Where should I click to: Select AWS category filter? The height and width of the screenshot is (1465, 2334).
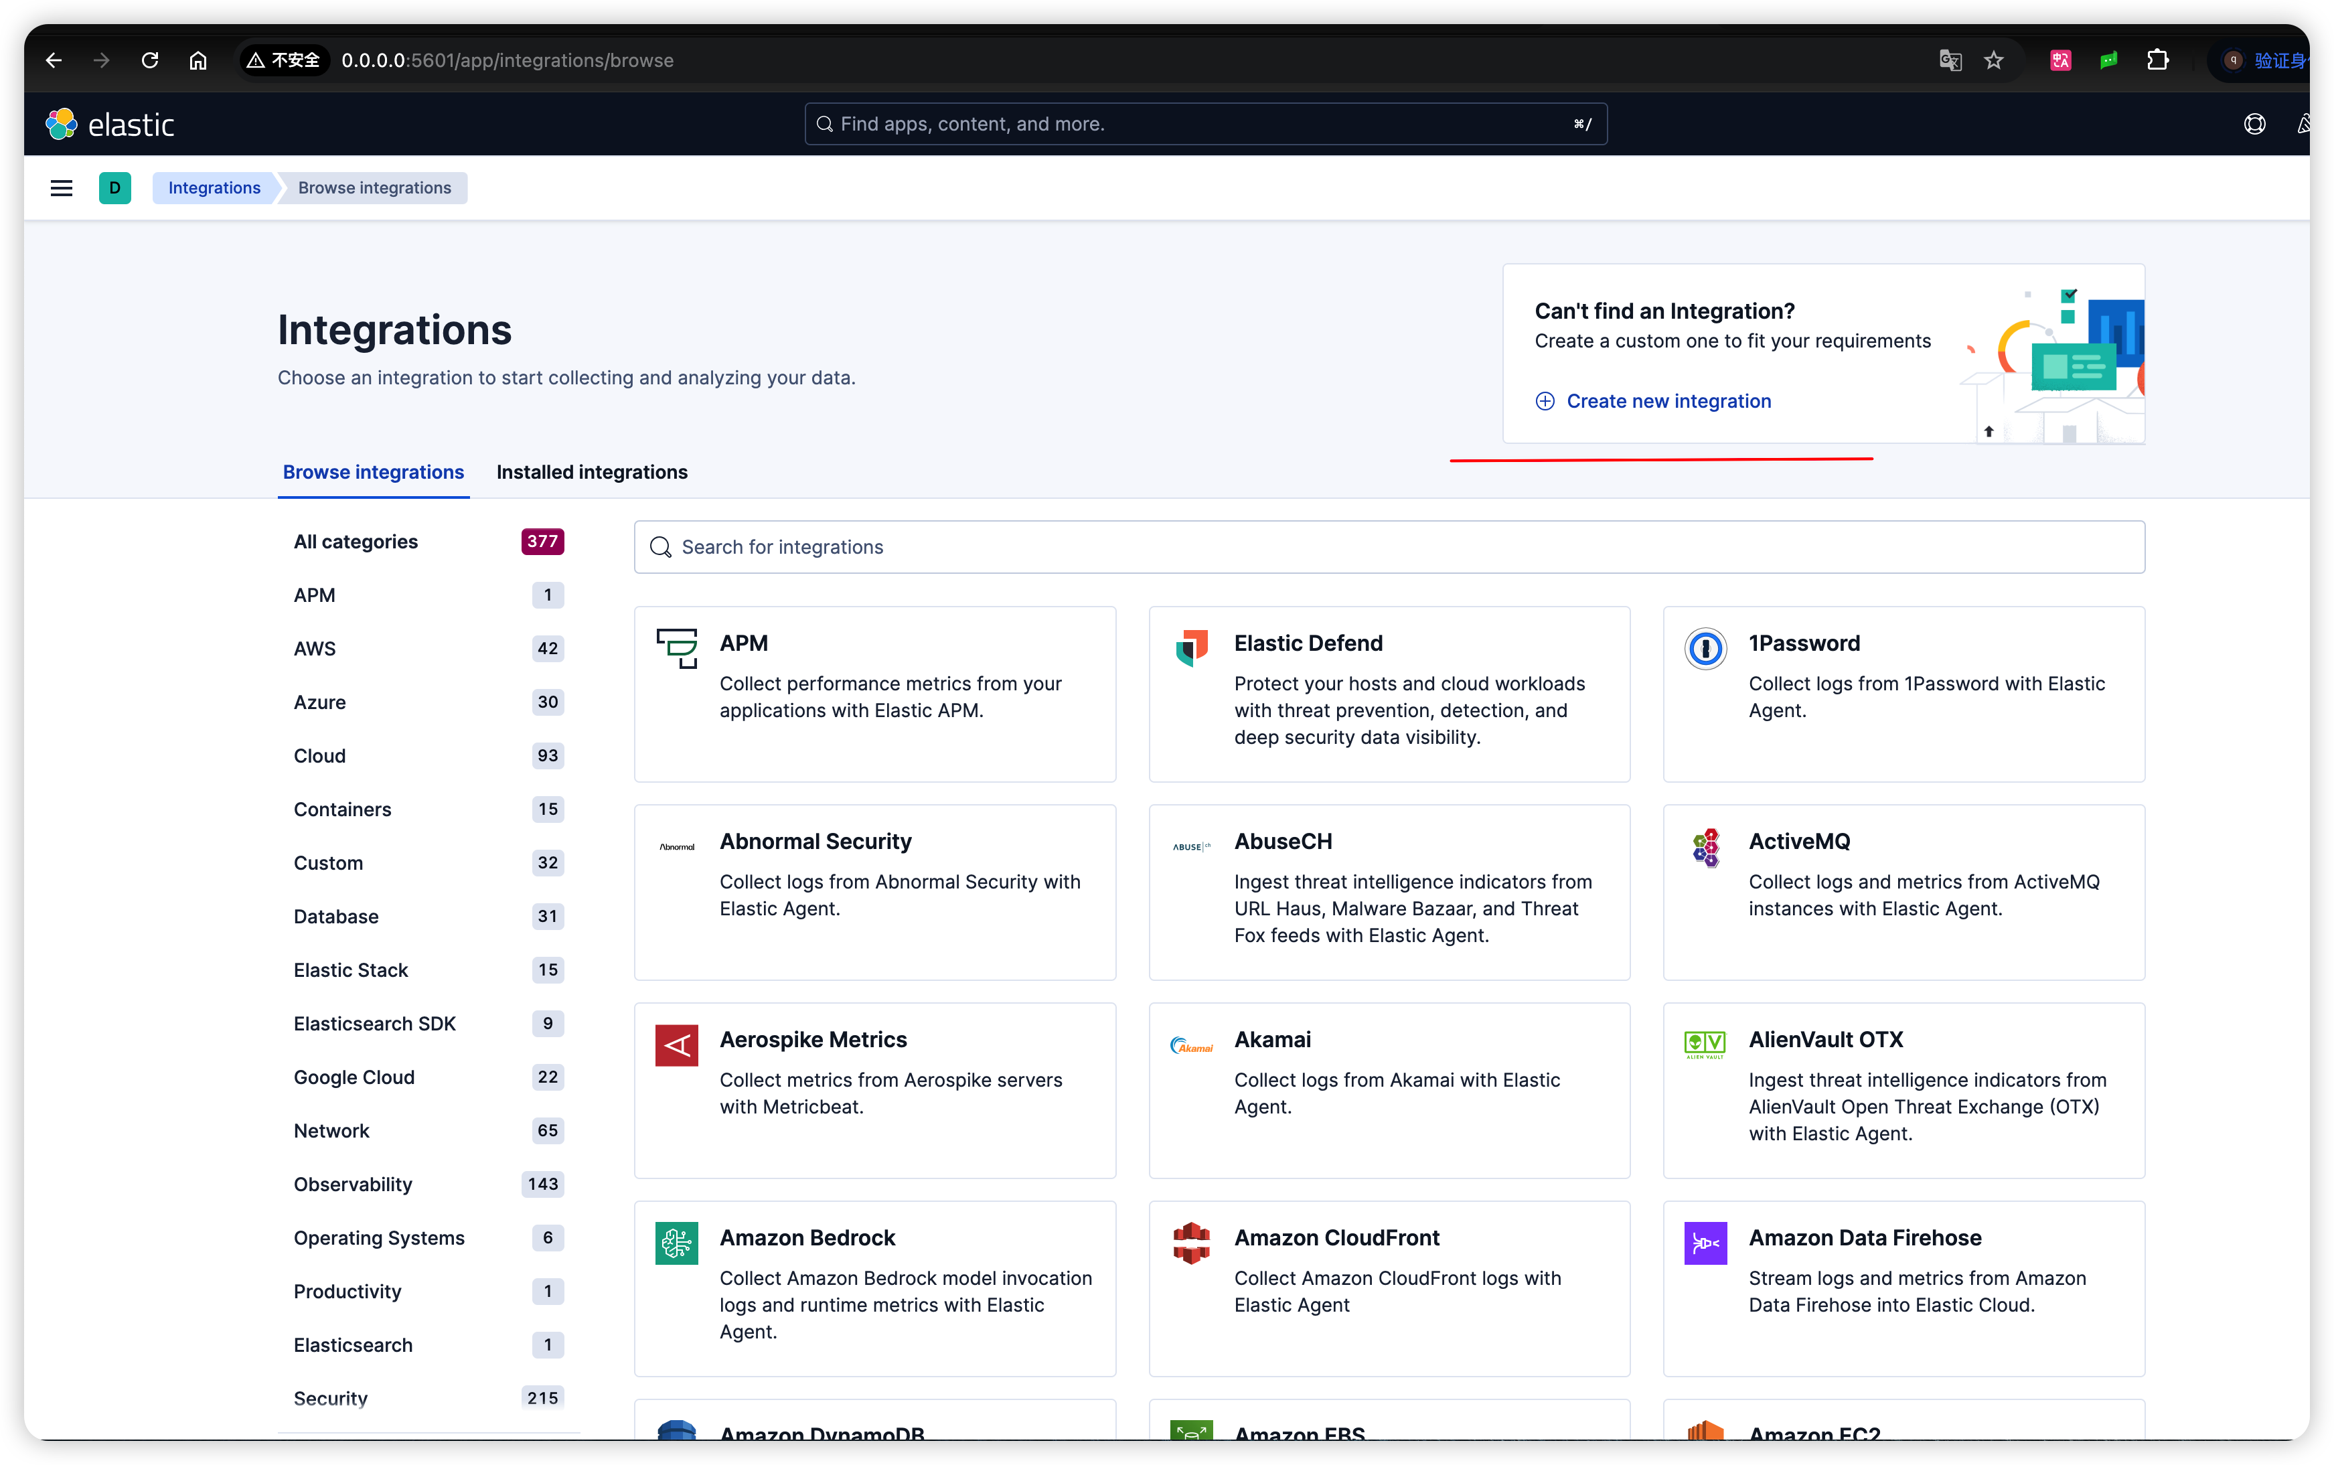315,648
